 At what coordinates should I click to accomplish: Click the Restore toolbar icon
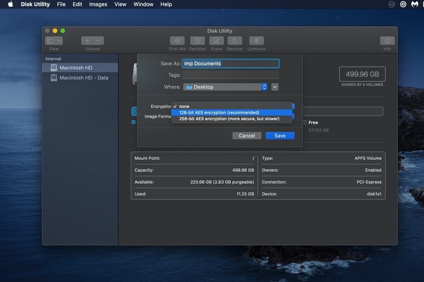point(235,41)
